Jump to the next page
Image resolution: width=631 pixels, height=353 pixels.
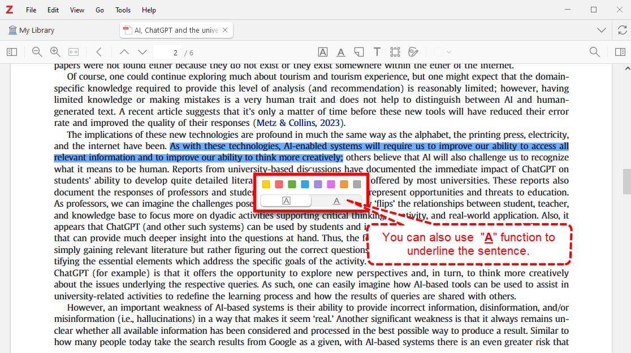coord(142,52)
